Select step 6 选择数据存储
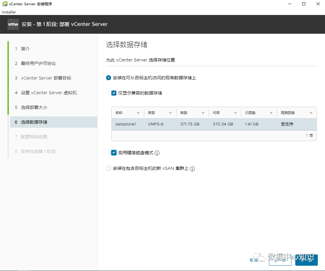 (53, 122)
